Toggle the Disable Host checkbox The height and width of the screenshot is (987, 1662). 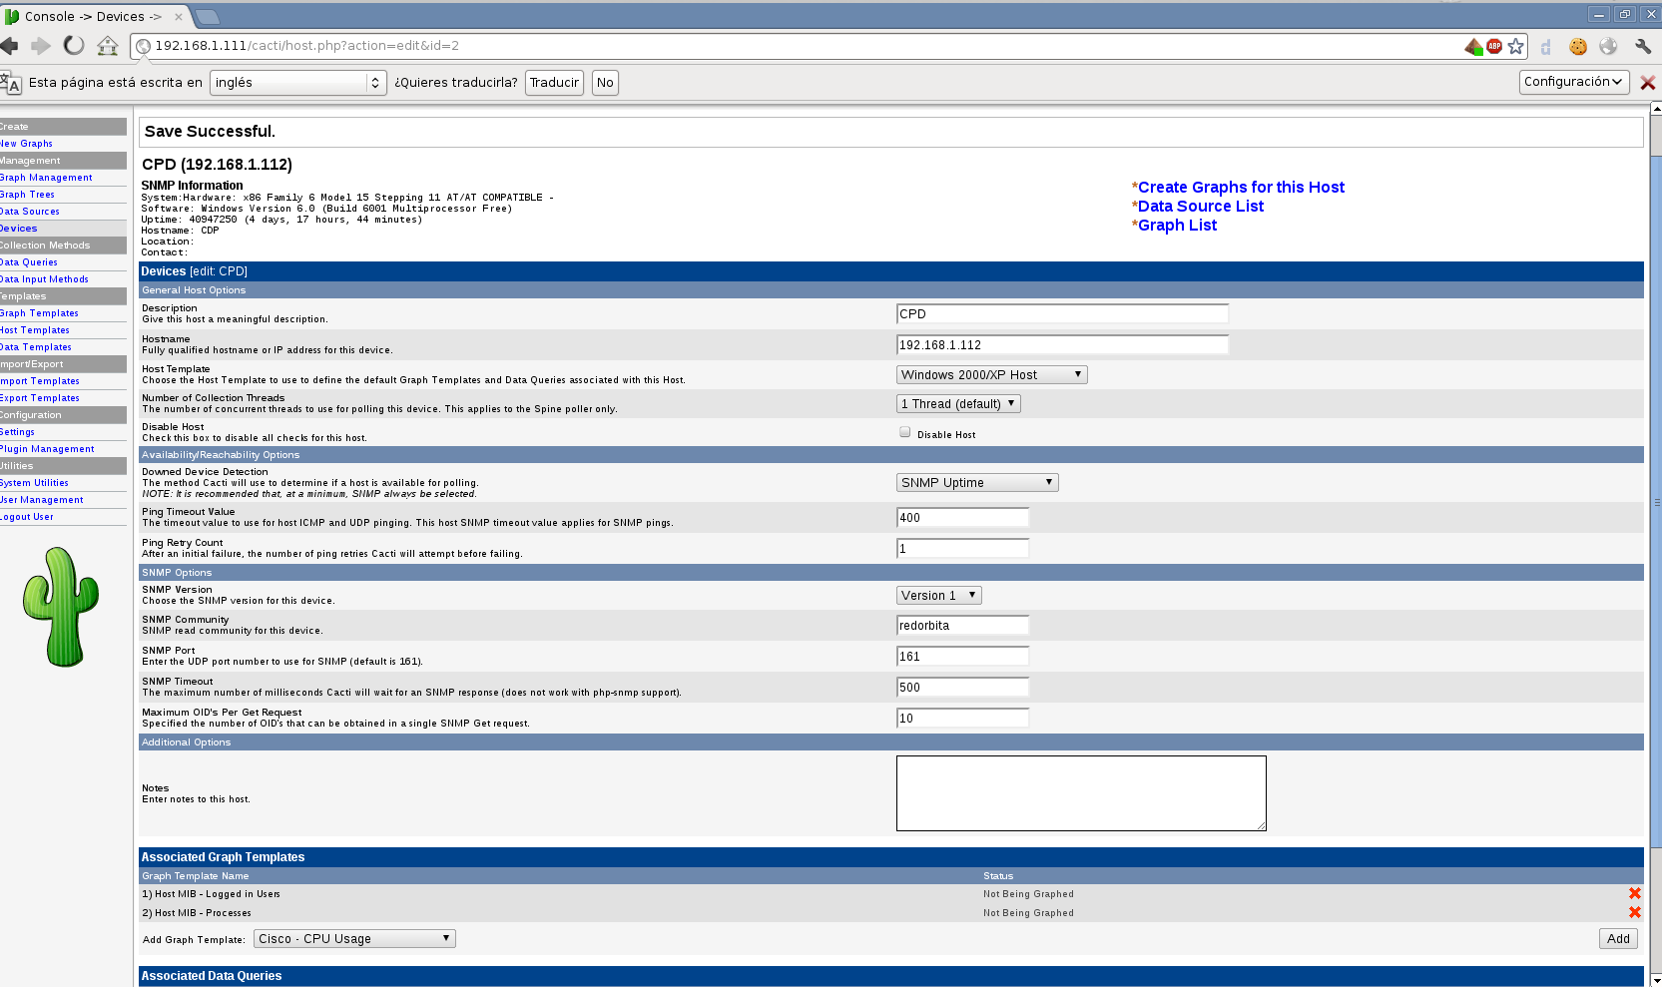pos(904,433)
